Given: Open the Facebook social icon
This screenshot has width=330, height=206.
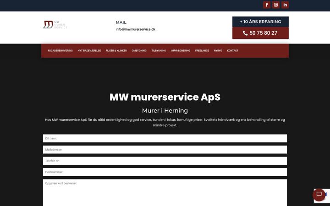Looking at the screenshot, I should (267, 5).
